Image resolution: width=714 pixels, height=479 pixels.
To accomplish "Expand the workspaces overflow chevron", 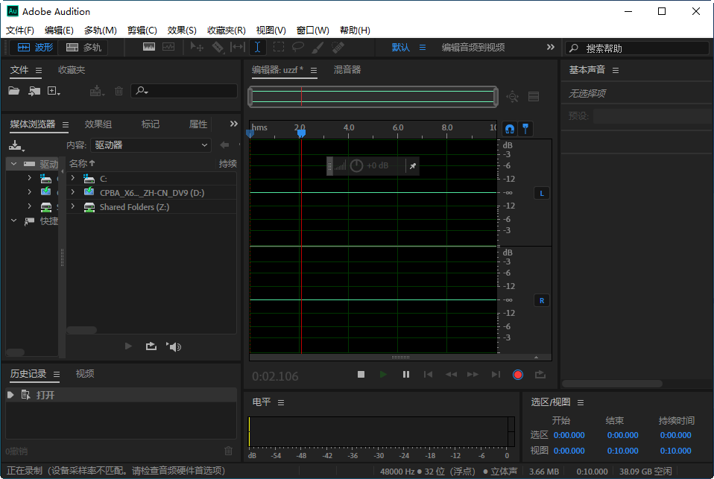I will tap(551, 47).
